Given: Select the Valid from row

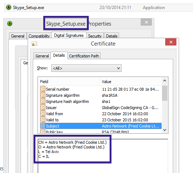Looking at the screenshot, I should pos(101,114).
